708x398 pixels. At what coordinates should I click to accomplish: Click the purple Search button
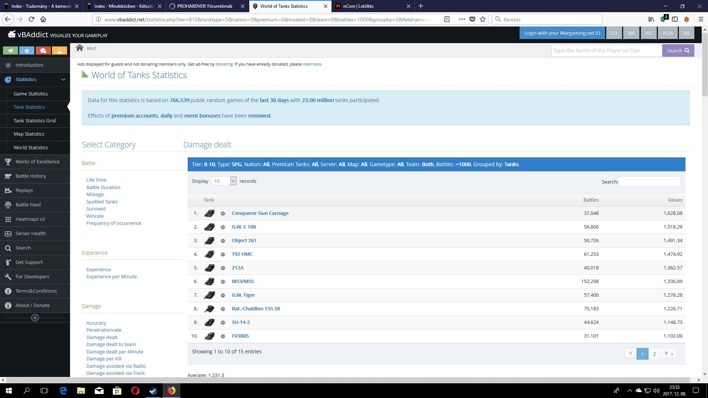coord(678,50)
